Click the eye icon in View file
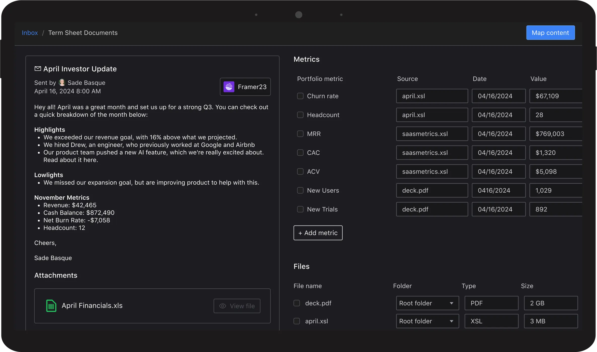Image resolution: width=597 pixels, height=352 pixels. coord(223,306)
